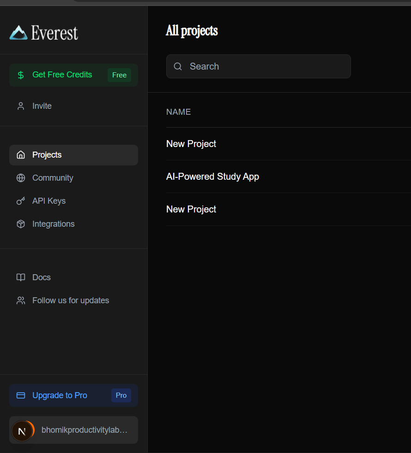Click the people icon beside Follow us
Viewport: 411px width, 453px height.
(21, 300)
